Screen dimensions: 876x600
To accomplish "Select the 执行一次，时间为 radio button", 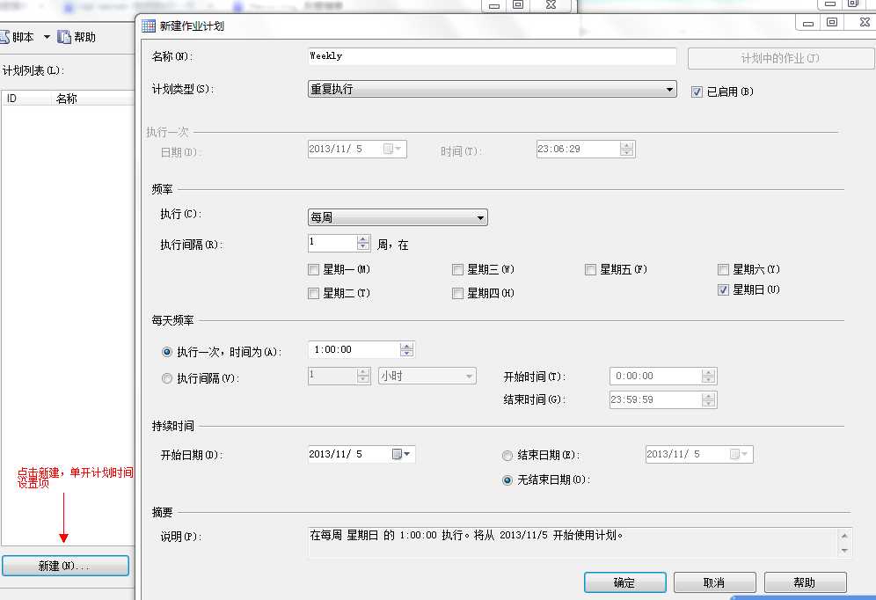I will (166, 352).
